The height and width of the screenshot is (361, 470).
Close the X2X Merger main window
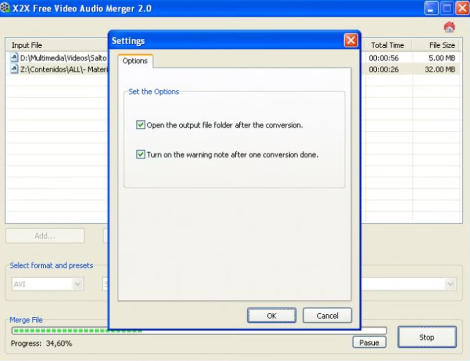(462, 8)
